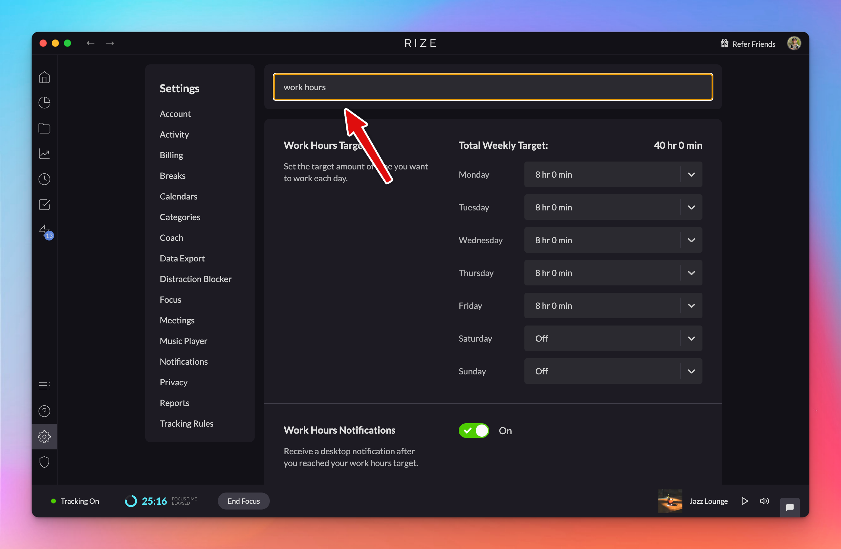Open the pie chart reports icon
Viewport: 841px width, 549px height.
[x=44, y=103]
